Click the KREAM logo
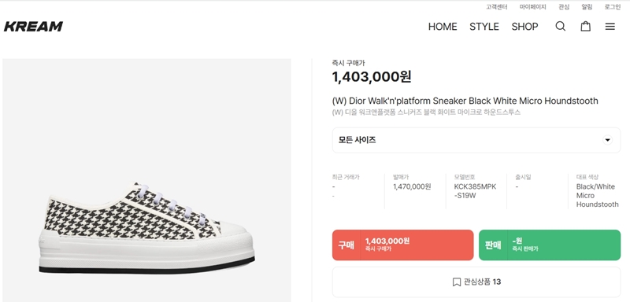This screenshot has height=302, width=630. [x=33, y=27]
